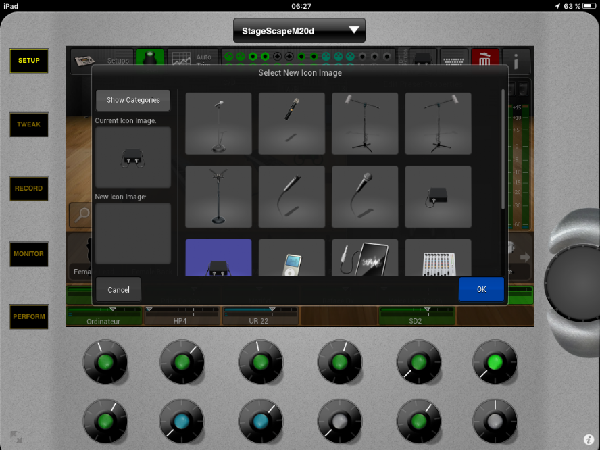Open the RECORD mode tab

pyautogui.click(x=28, y=189)
